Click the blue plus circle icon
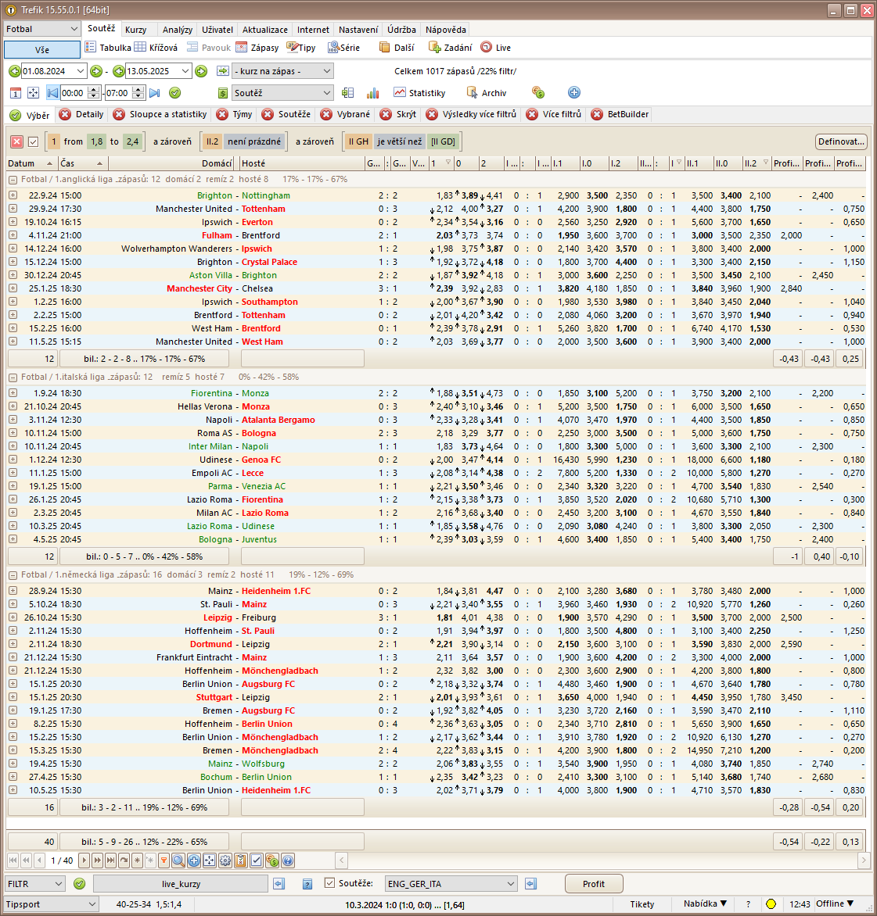This screenshot has width=877, height=916. [574, 92]
